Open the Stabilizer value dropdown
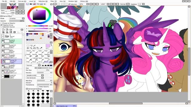 coord(143,4)
